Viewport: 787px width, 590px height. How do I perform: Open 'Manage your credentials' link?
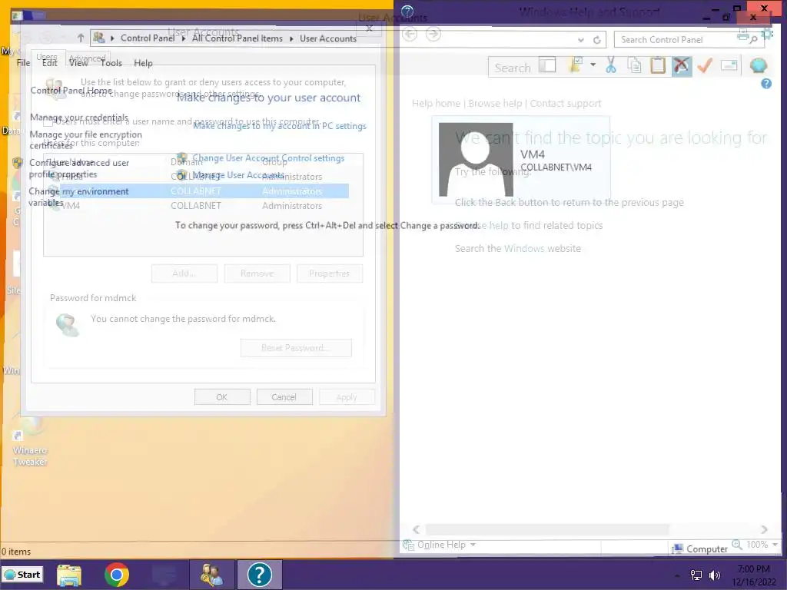[x=79, y=118]
